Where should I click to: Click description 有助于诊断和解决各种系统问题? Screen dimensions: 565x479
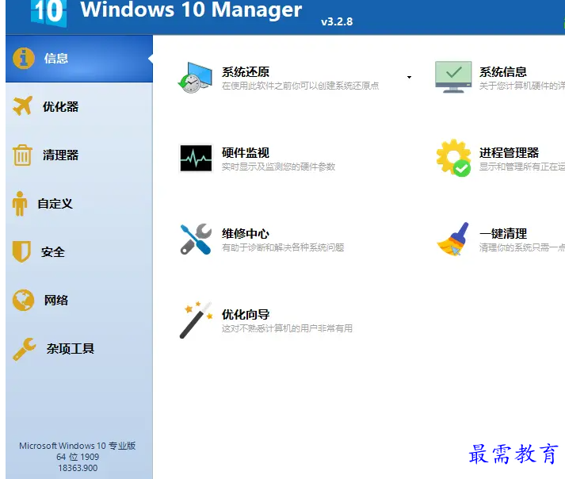pos(283,247)
